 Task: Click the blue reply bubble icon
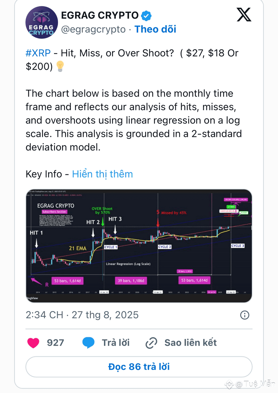point(89,343)
